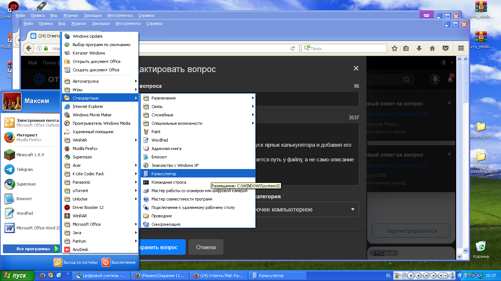Click Выход из системы
Image resolution: width=501 pixels, height=281 pixels.
tap(76, 262)
